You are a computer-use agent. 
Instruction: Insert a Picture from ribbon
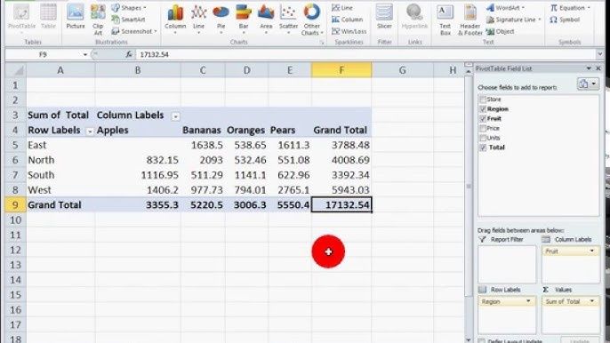76,17
